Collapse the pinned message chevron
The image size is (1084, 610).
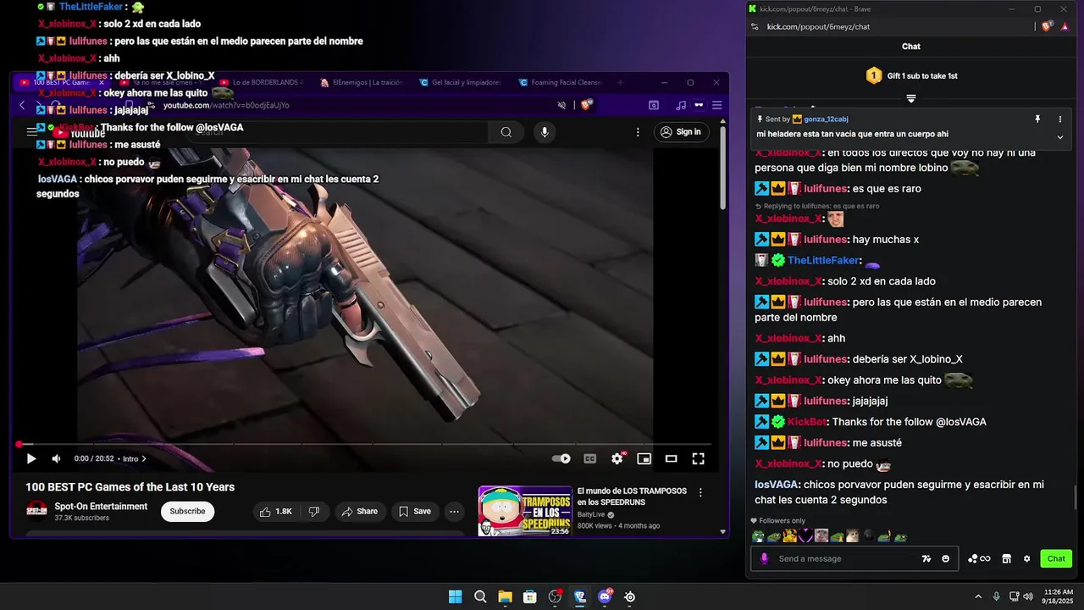coord(1059,136)
